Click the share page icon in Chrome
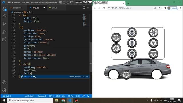 155,8
